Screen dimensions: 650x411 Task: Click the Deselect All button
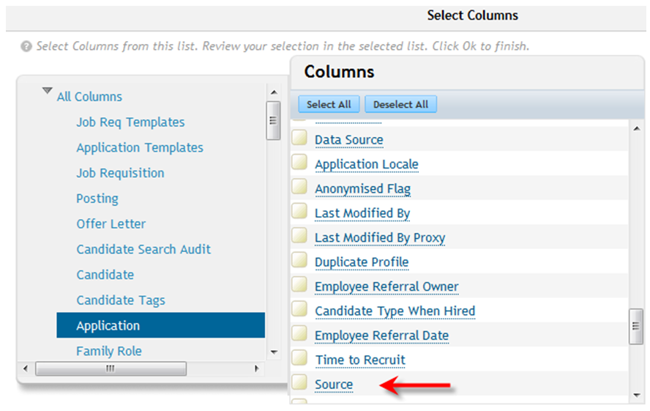400,104
